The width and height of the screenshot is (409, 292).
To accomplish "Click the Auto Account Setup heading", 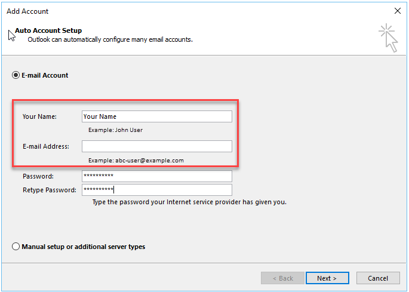I will click(48, 30).
